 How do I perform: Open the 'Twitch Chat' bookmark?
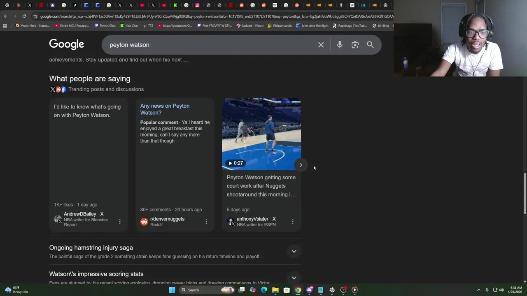pyautogui.click(x=105, y=25)
